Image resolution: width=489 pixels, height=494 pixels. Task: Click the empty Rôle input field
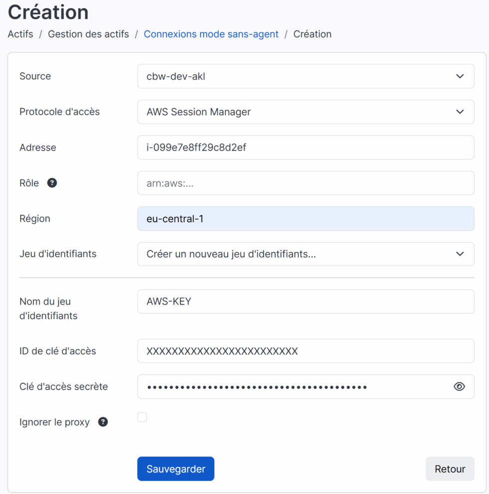[305, 183]
